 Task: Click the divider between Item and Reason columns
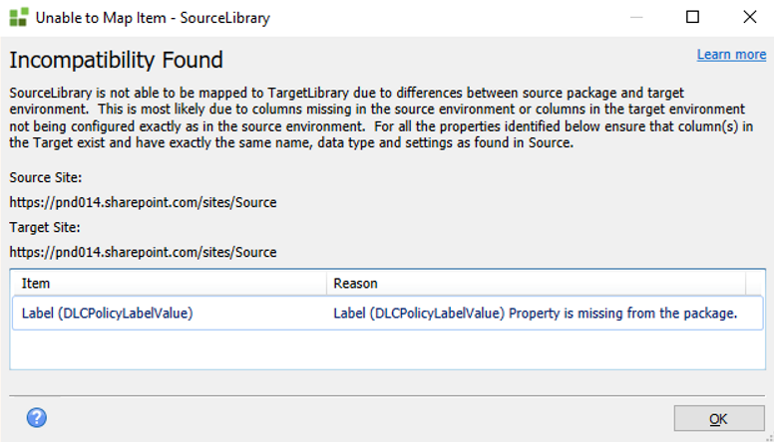pyautogui.click(x=326, y=284)
